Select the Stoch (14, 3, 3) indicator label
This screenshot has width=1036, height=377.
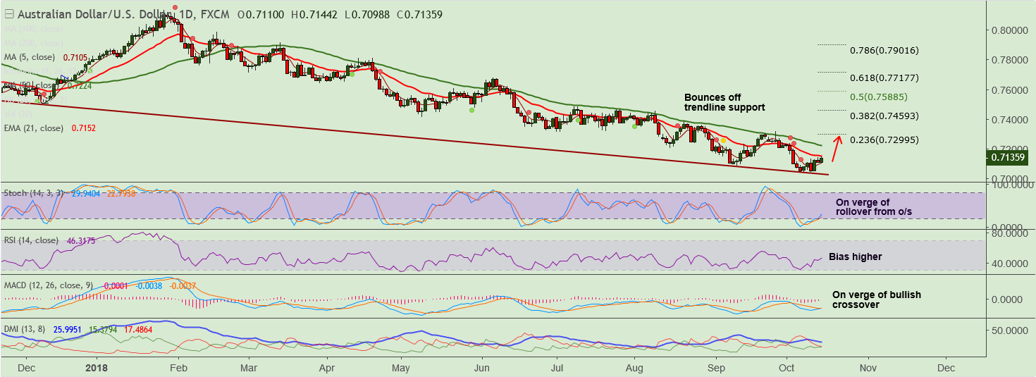[x=34, y=192]
